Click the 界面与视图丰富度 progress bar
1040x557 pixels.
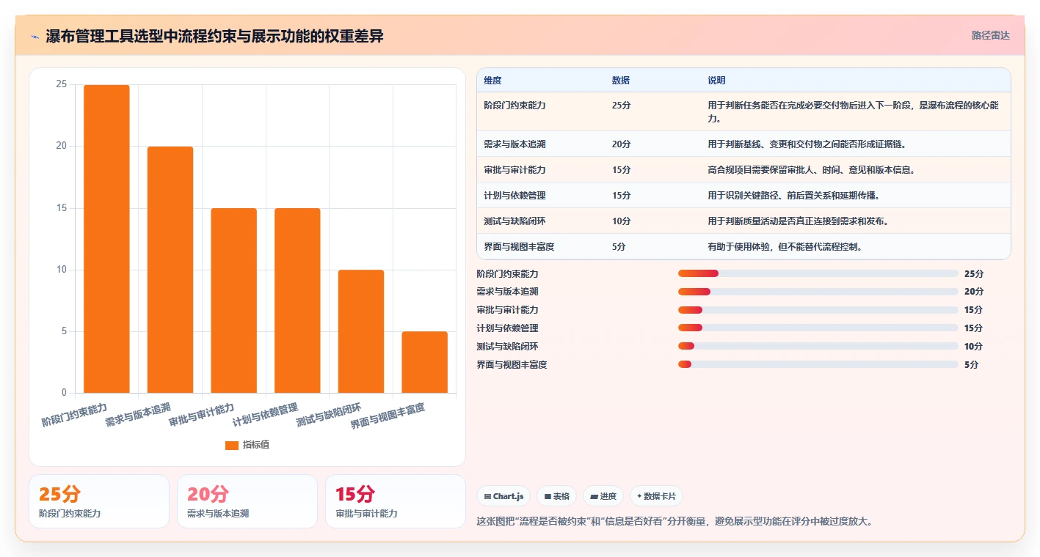pos(818,364)
